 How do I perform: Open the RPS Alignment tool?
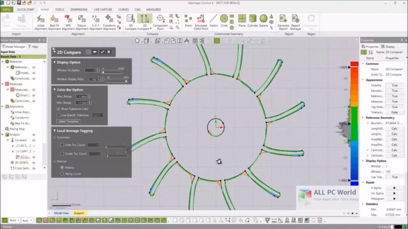(68, 22)
